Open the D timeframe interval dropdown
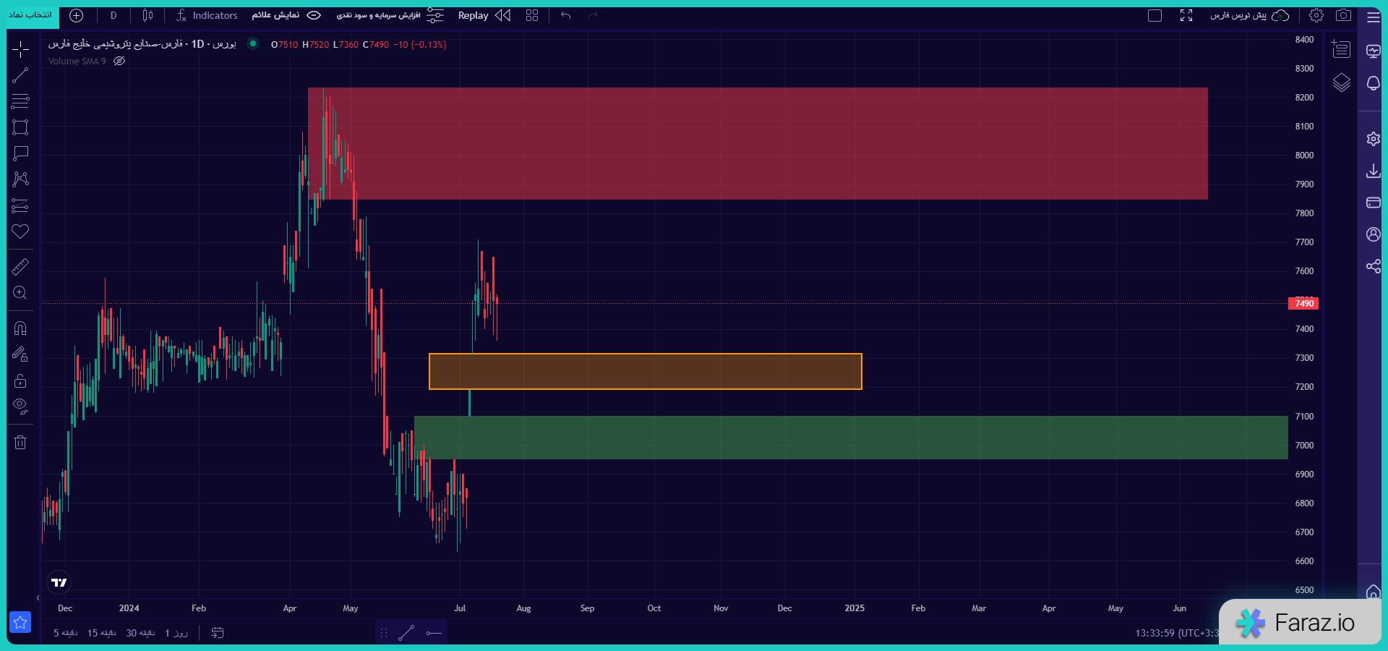This screenshot has height=651, width=1388. click(113, 15)
